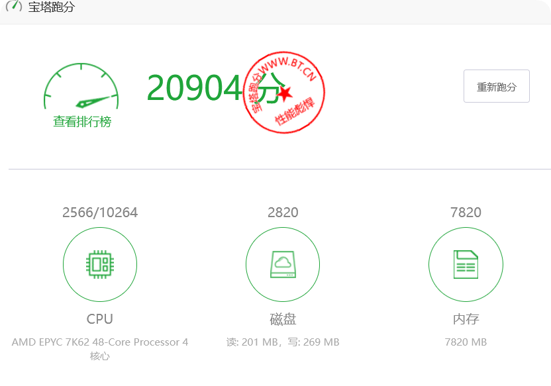This screenshot has width=551, height=386.
Task: Click the CPU label text
Action: click(100, 319)
